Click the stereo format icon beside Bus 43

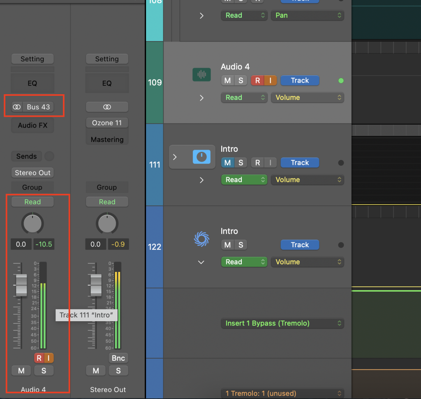click(16, 107)
